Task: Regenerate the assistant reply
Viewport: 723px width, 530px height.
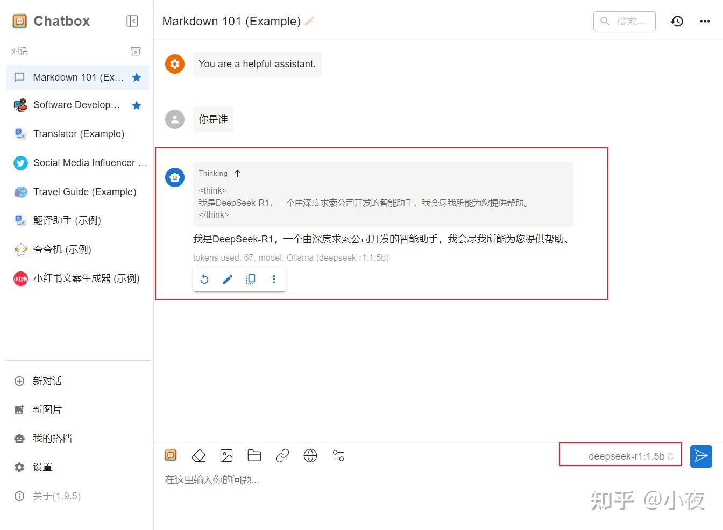Action: 204,279
